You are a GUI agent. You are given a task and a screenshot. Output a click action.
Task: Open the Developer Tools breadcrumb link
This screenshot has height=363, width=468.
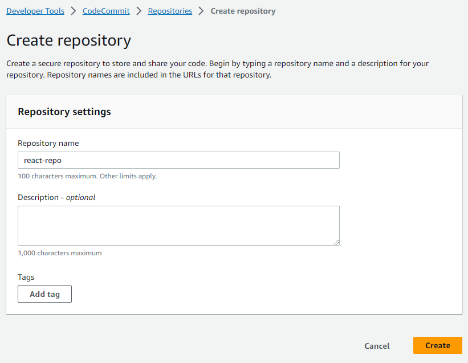35,11
